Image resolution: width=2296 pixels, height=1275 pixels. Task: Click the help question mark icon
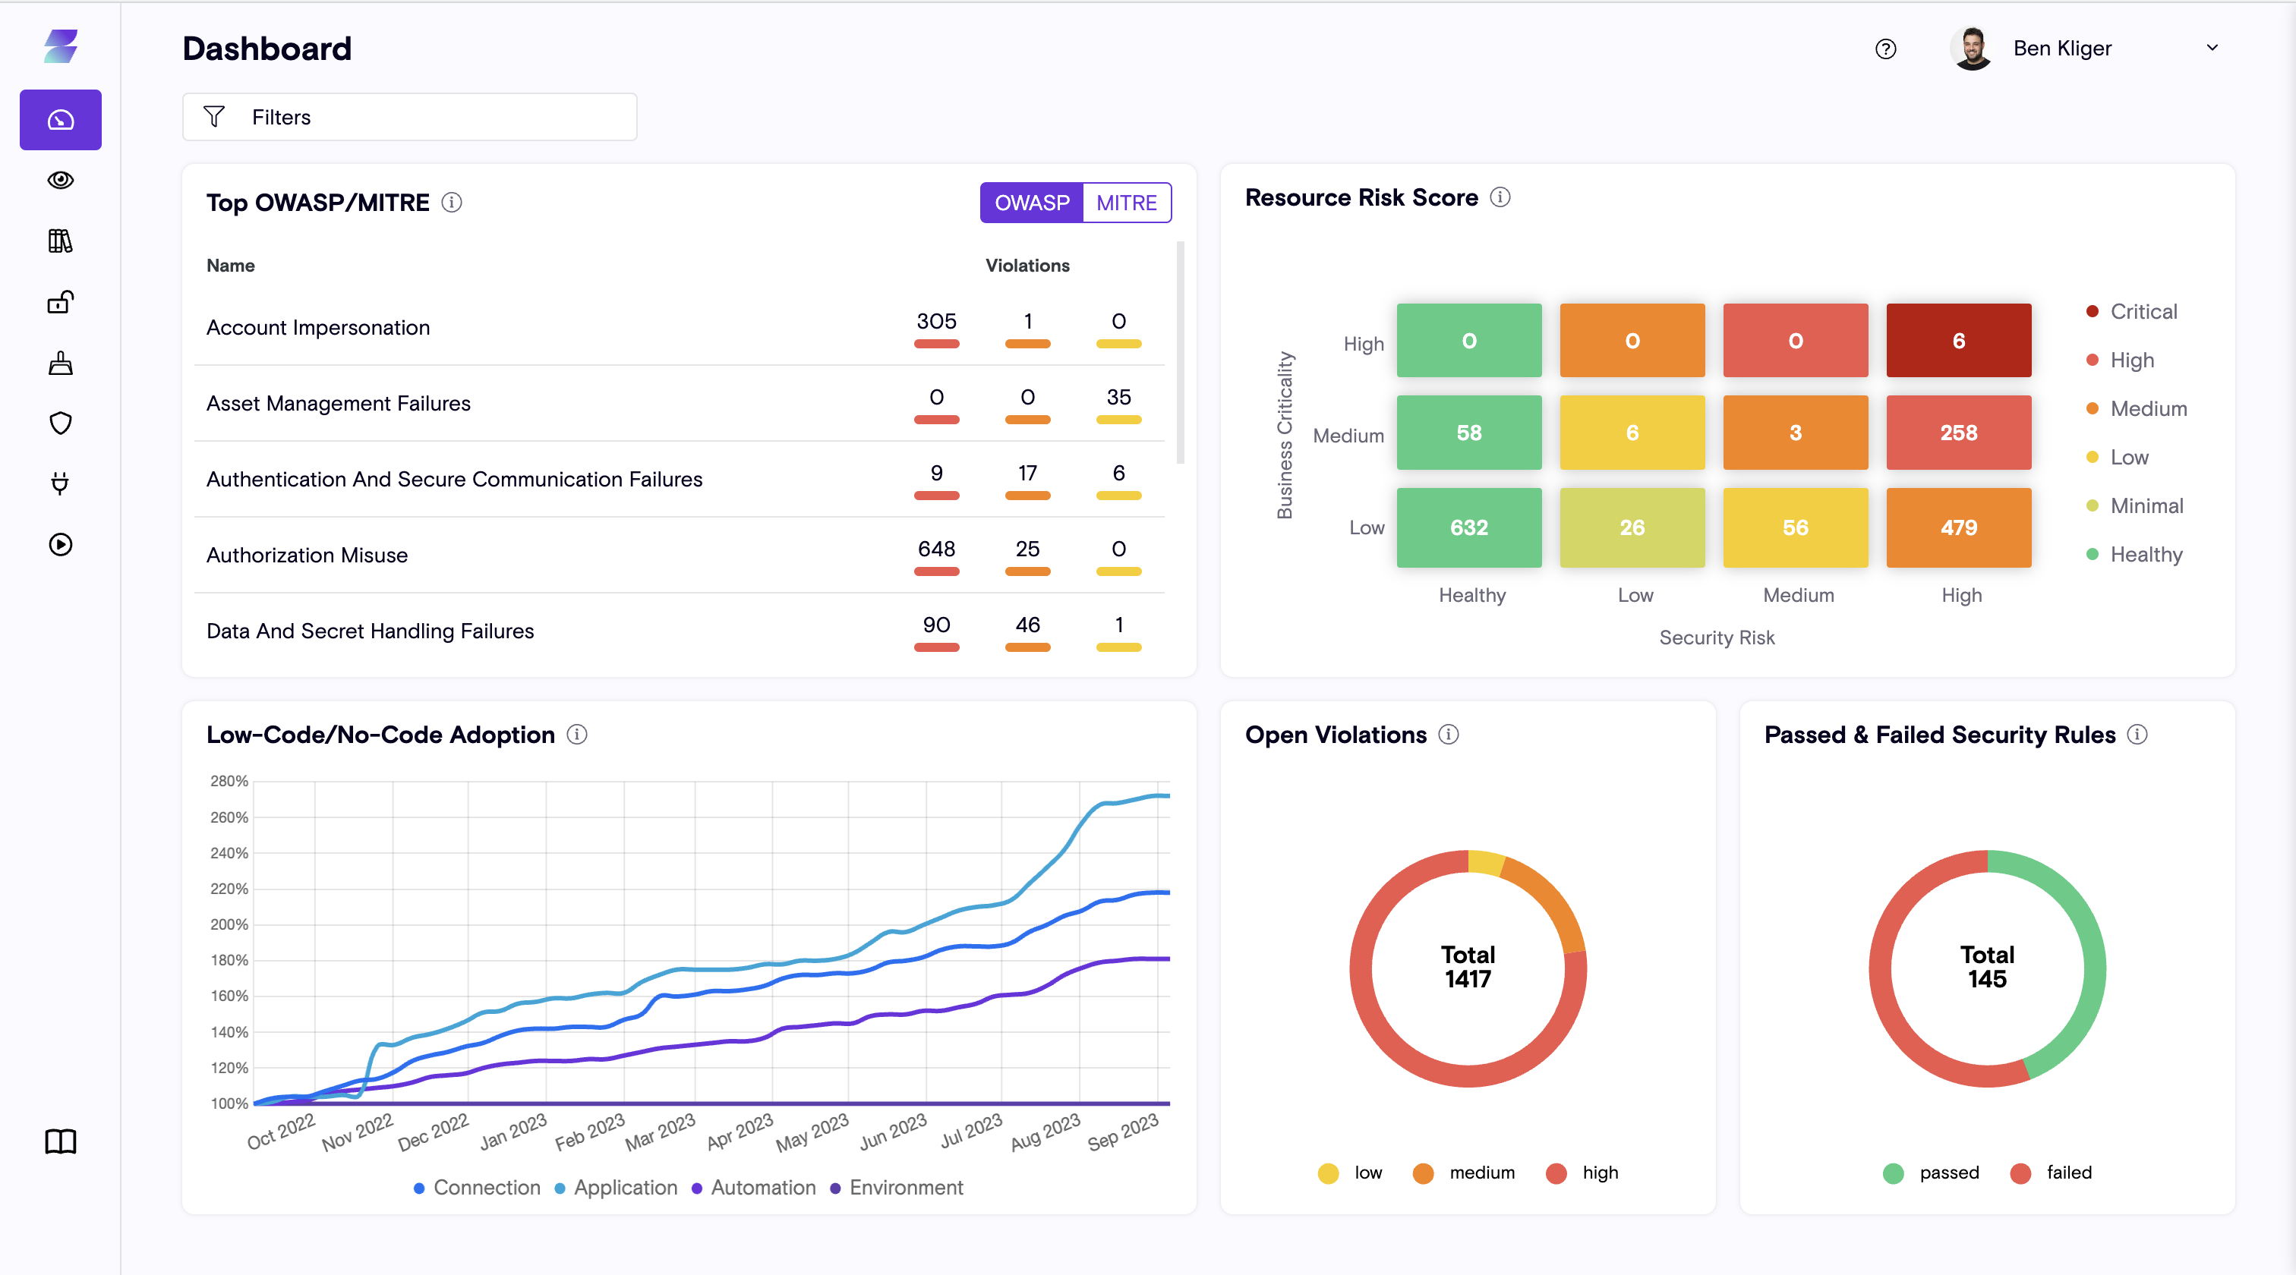[x=1885, y=48]
